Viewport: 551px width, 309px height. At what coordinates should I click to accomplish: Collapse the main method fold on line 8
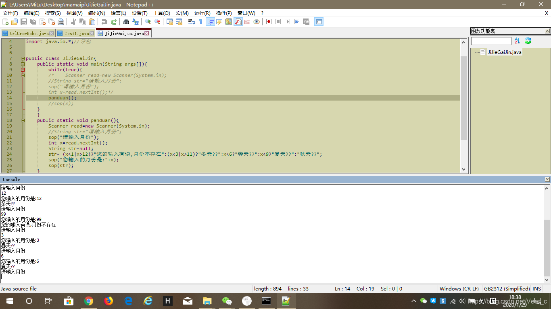click(x=23, y=64)
